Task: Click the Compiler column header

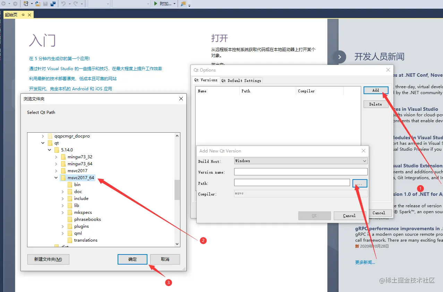Action: (x=320, y=91)
